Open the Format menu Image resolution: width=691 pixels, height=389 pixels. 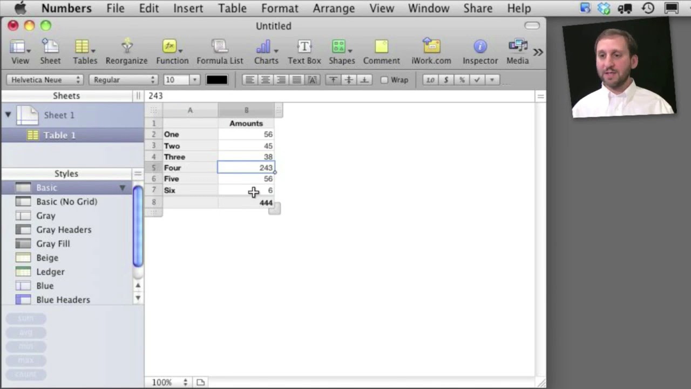tap(280, 8)
